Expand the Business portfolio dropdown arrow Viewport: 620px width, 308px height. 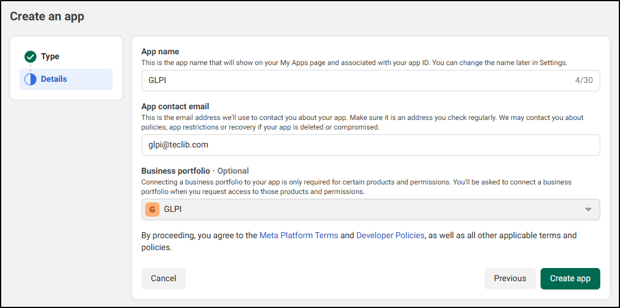[x=588, y=210]
